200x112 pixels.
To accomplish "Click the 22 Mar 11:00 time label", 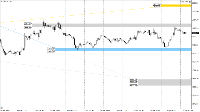I will [22, 110].
